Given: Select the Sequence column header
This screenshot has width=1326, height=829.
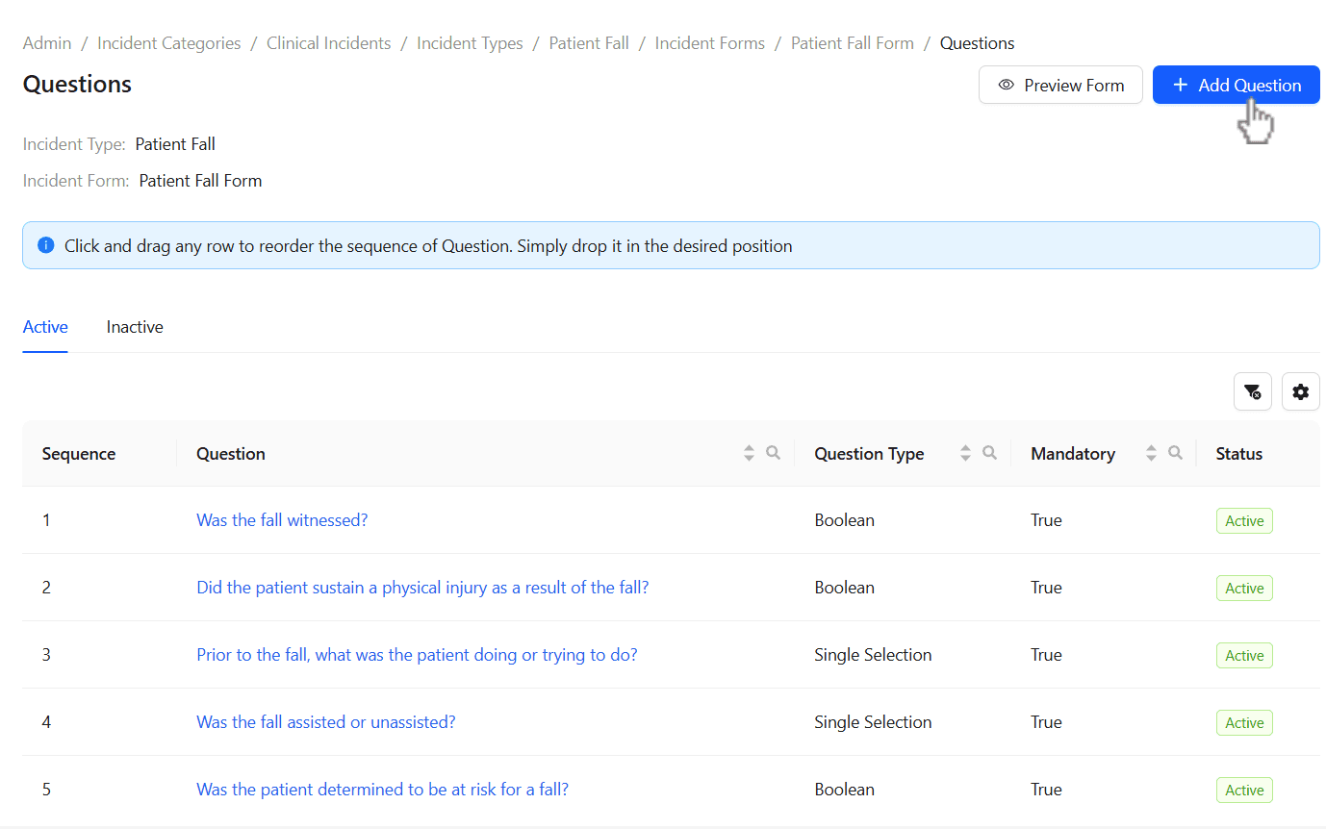Looking at the screenshot, I should coord(78,452).
